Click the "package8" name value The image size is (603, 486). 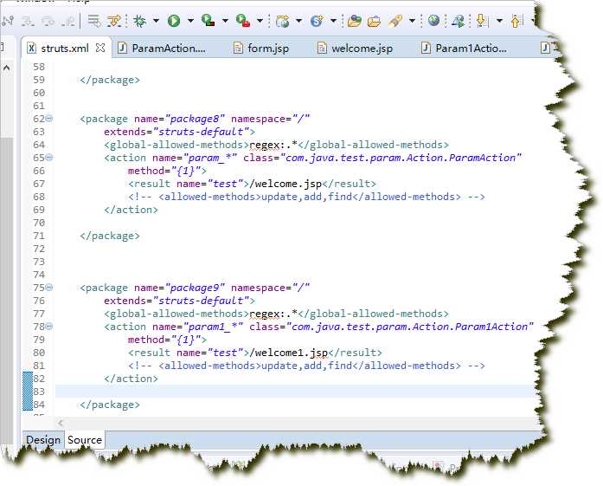[195, 119]
